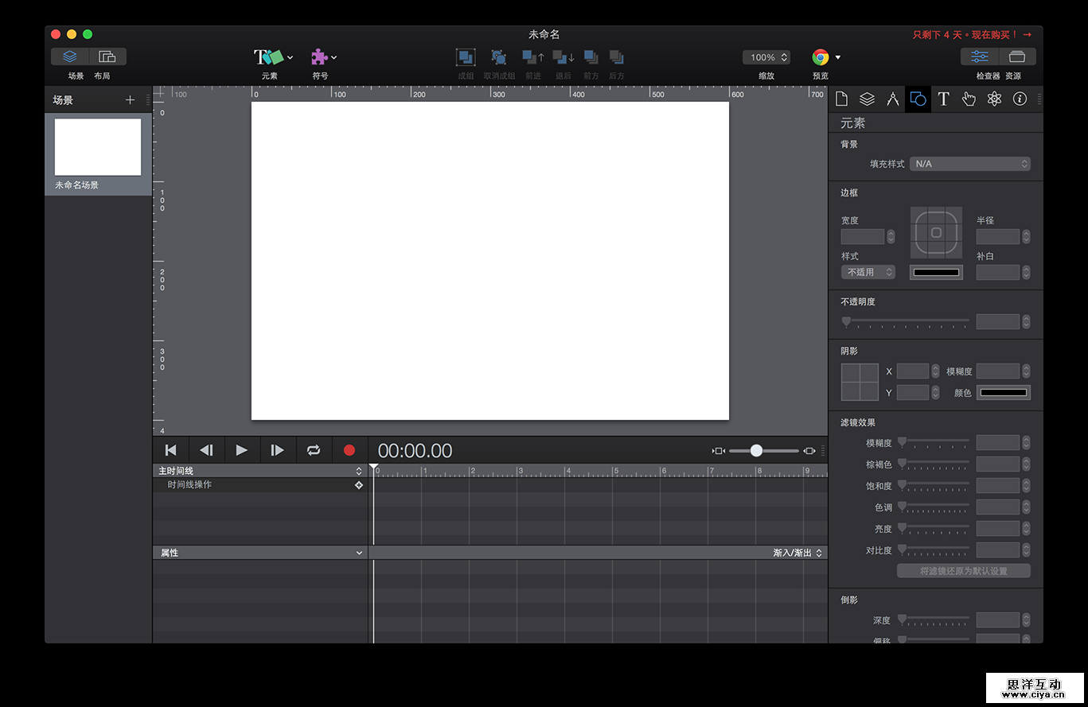Image resolution: width=1088 pixels, height=707 pixels.
Task: Add a new scene with plus icon
Action: pyautogui.click(x=131, y=100)
